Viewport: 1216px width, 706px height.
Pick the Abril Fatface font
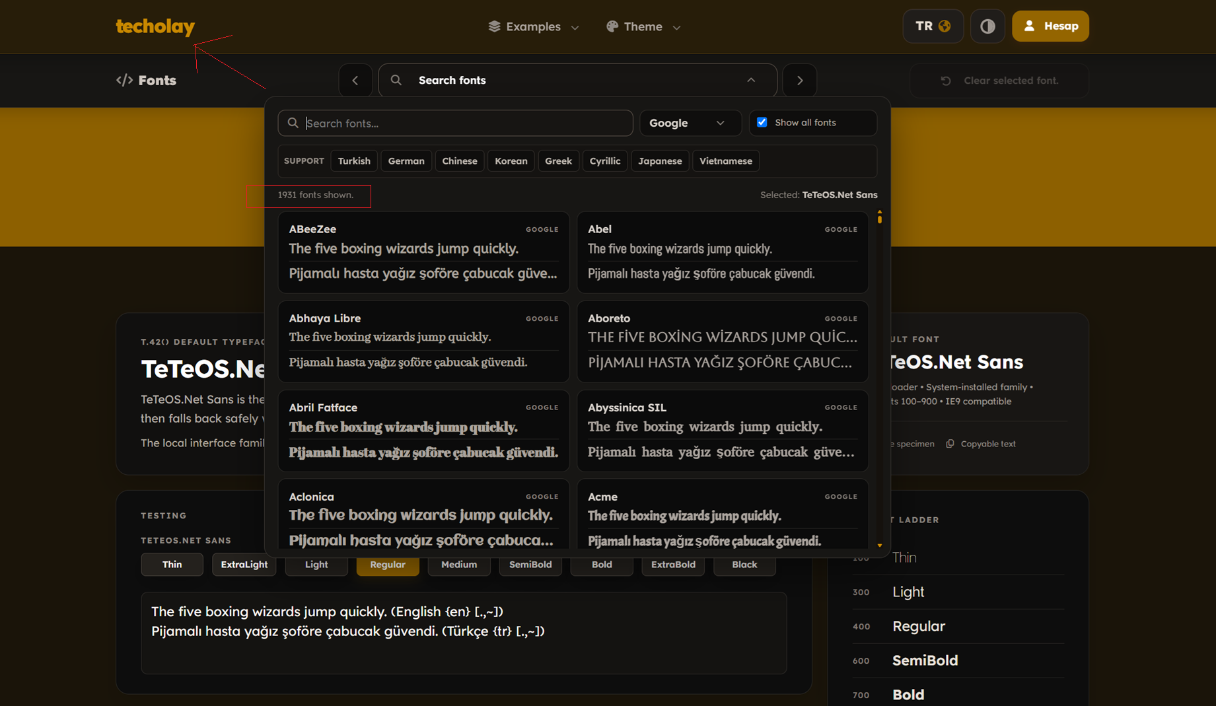point(423,431)
